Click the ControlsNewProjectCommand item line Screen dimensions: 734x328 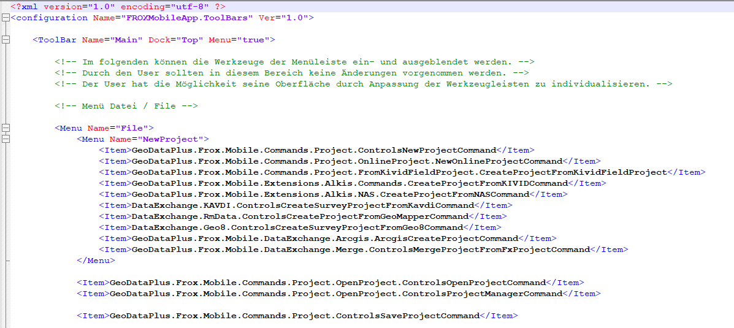click(x=316, y=150)
